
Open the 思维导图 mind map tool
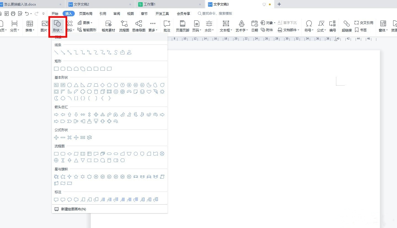[x=139, y=26]
